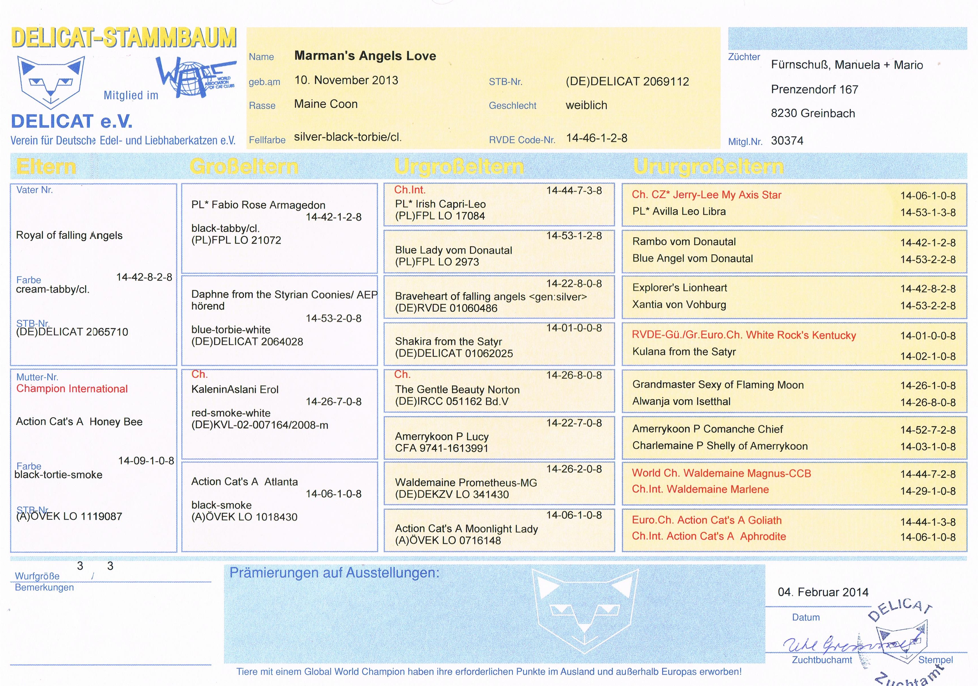
Task: Click the Bemerkungen label
Action: 44,588
